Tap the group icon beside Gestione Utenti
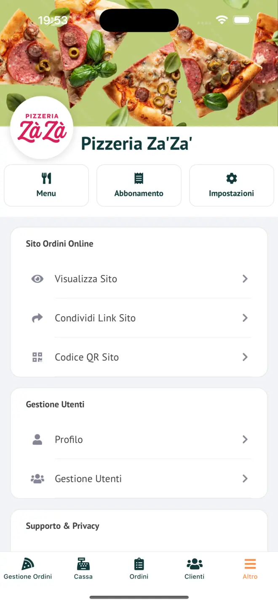278x604 pixels. (x=37, y=478)
